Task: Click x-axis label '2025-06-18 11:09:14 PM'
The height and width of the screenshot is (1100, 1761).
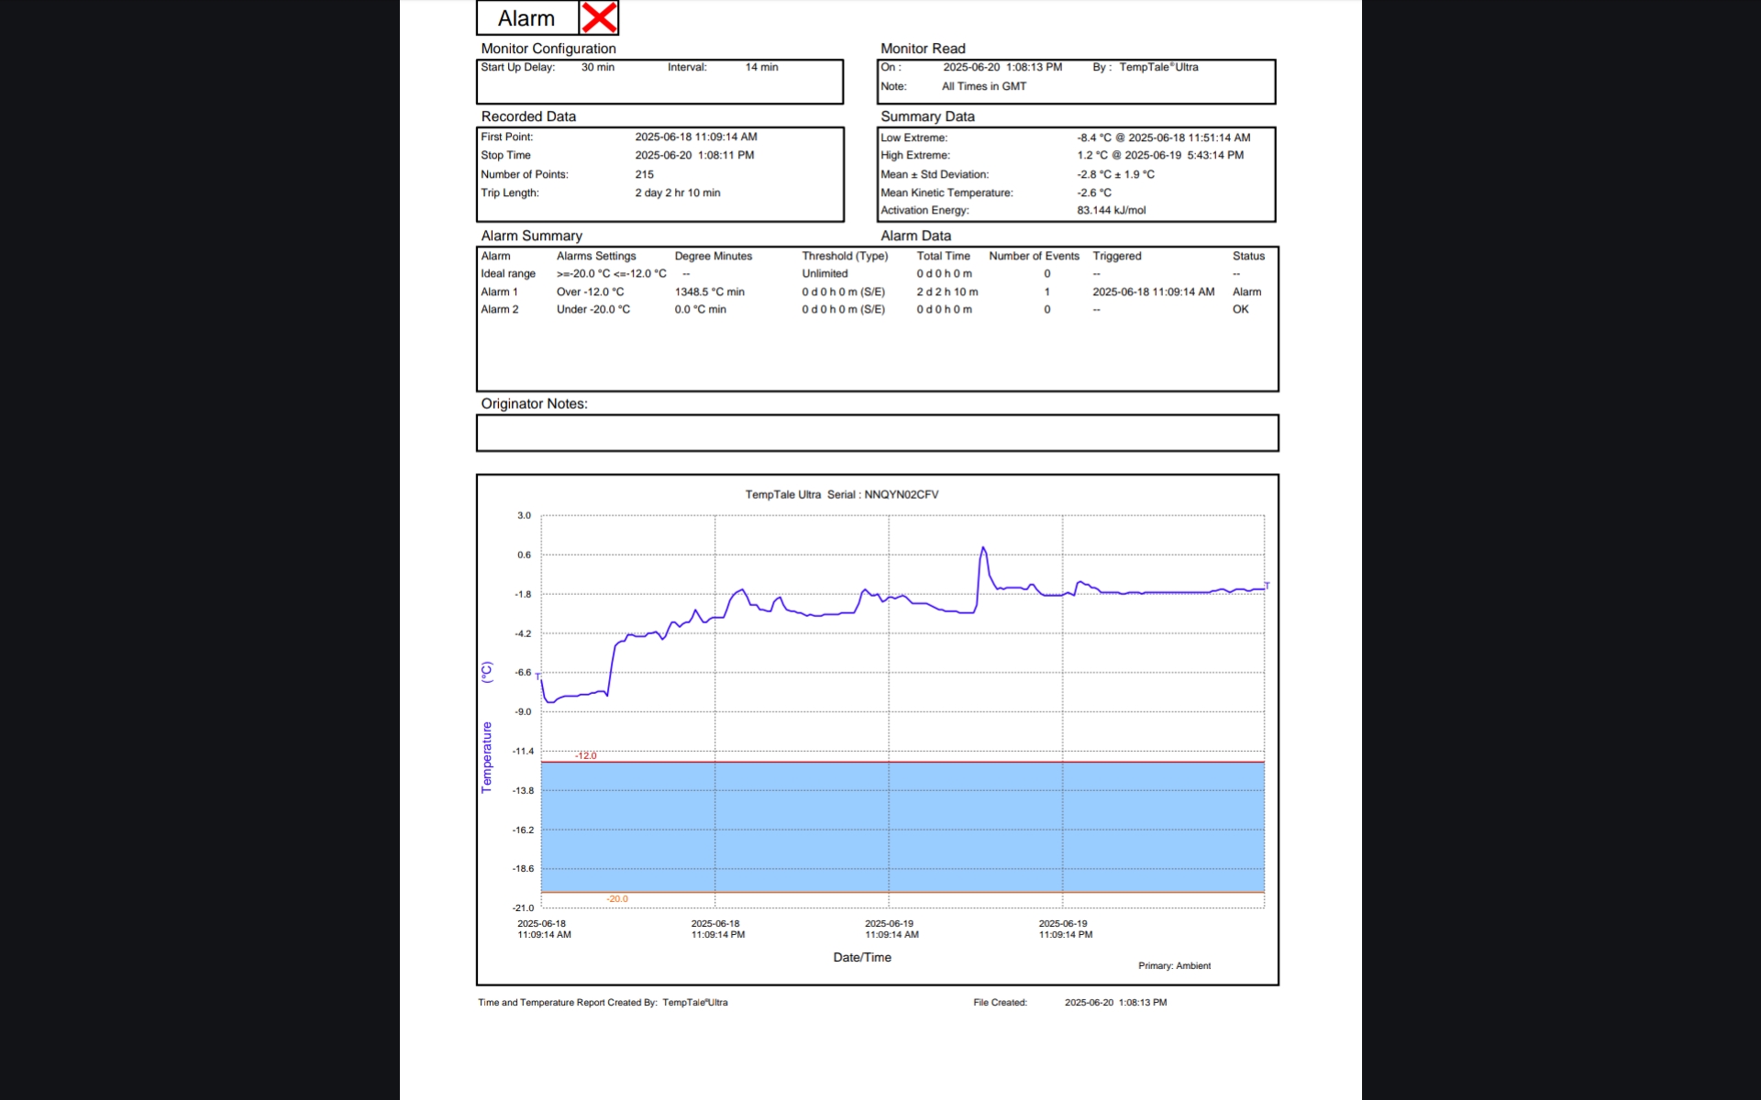Action: [717, 929]
